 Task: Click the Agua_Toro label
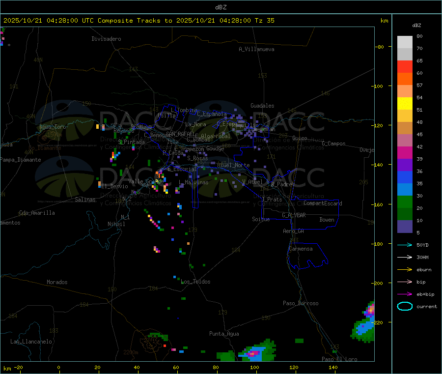pos(53,127)
